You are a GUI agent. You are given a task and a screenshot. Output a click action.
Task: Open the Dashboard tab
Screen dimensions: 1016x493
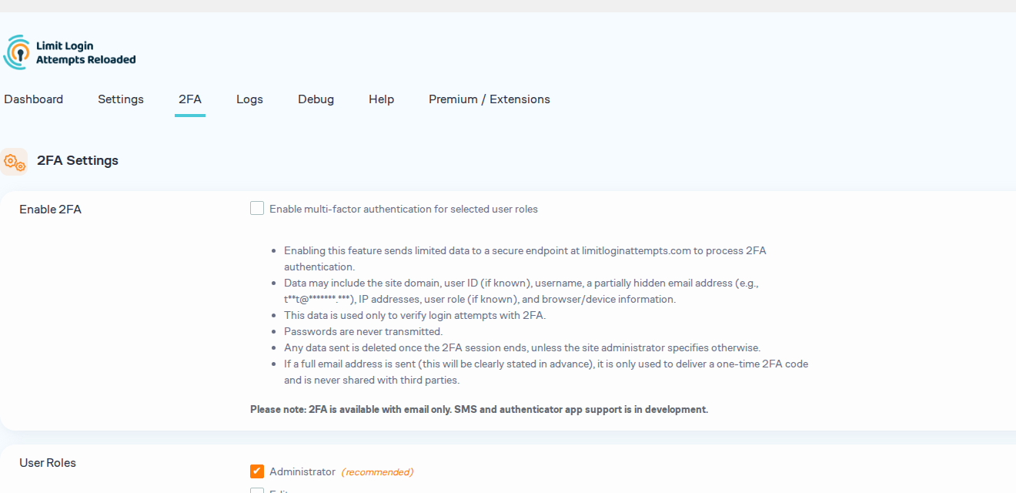pos(33,99)
